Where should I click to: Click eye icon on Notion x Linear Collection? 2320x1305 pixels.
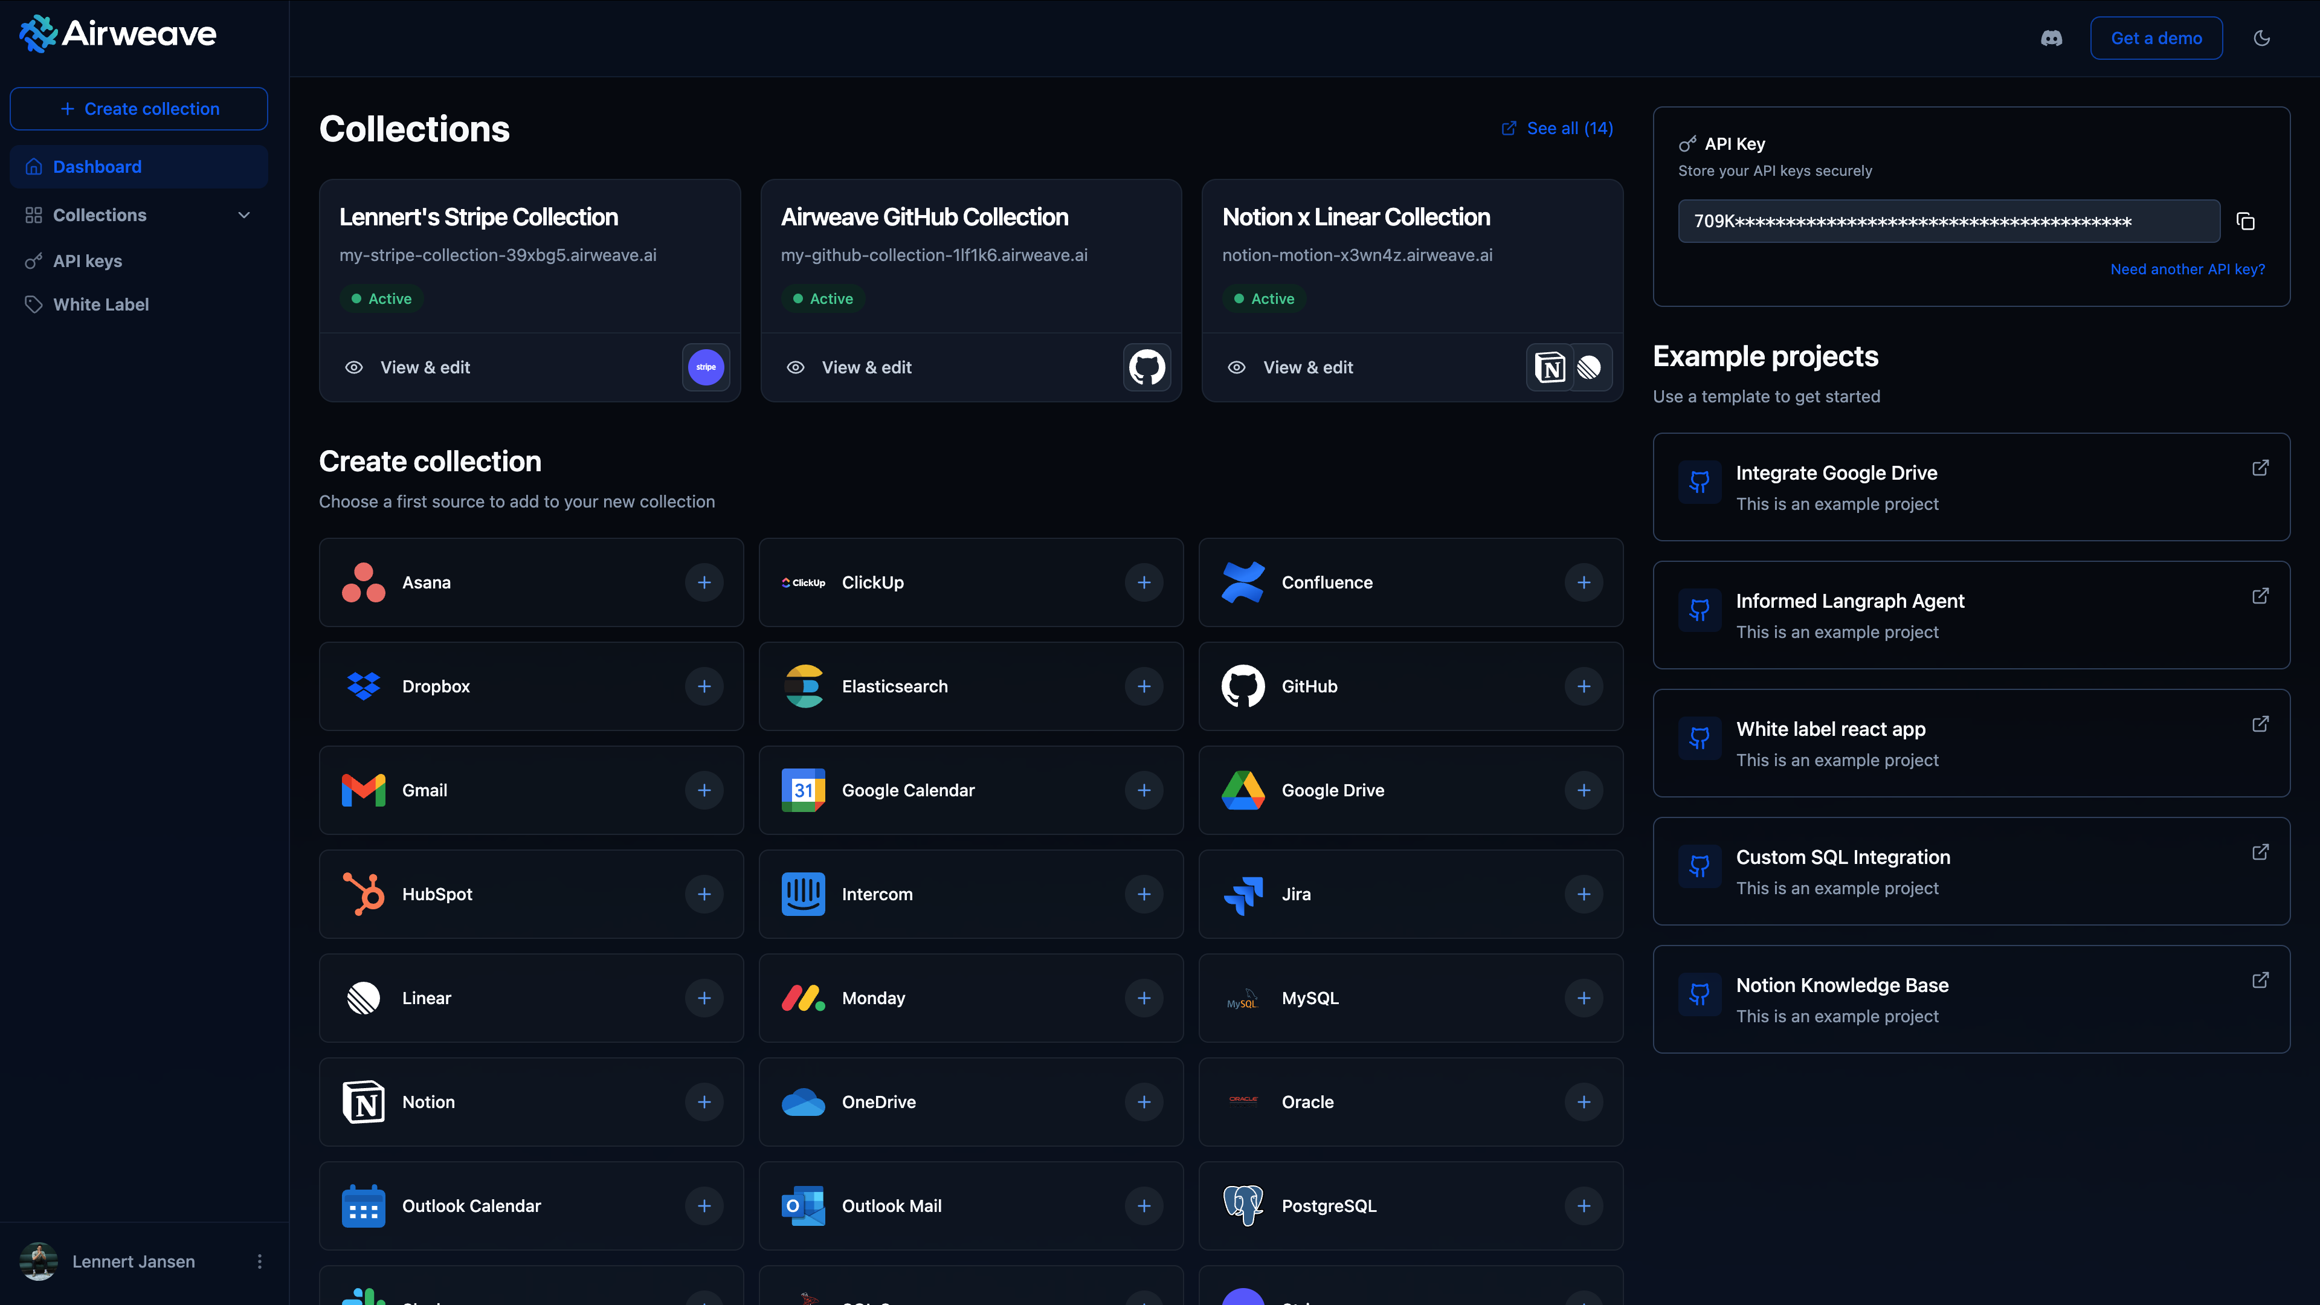pyautogui.click(x=1237, y=367)
